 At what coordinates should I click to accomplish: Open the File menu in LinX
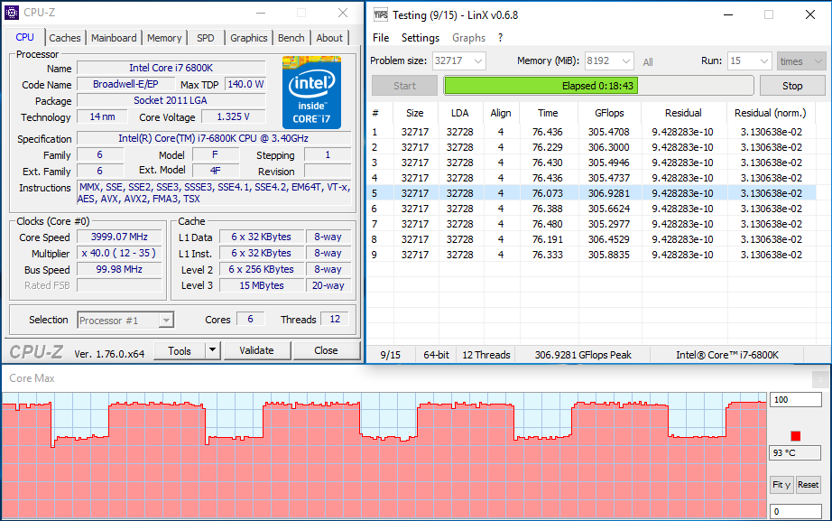pyautogui.click(x=381, y=38)
